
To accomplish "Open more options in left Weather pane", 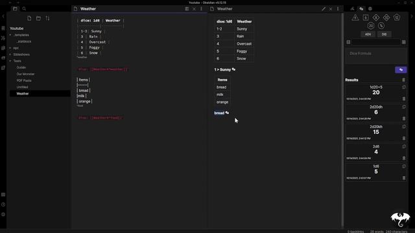I will (201, 8).
